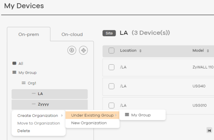Image resolution: width=214 pixels, height=140 pixels.
Task: Expand the Create Organization submenu arrow
Action: (x=62, y=115)
